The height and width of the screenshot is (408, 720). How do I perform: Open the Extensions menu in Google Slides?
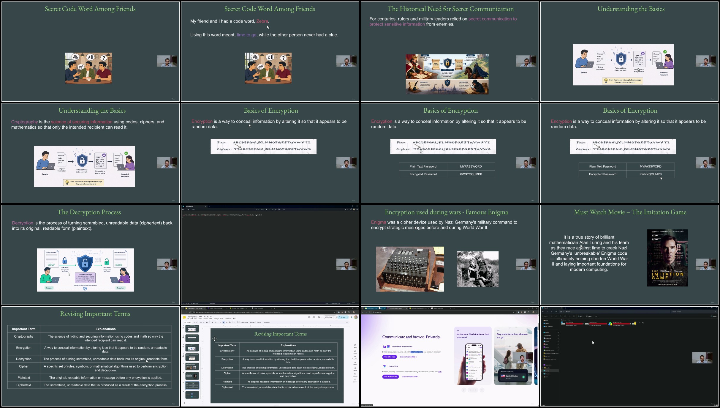tap(228, 319)
